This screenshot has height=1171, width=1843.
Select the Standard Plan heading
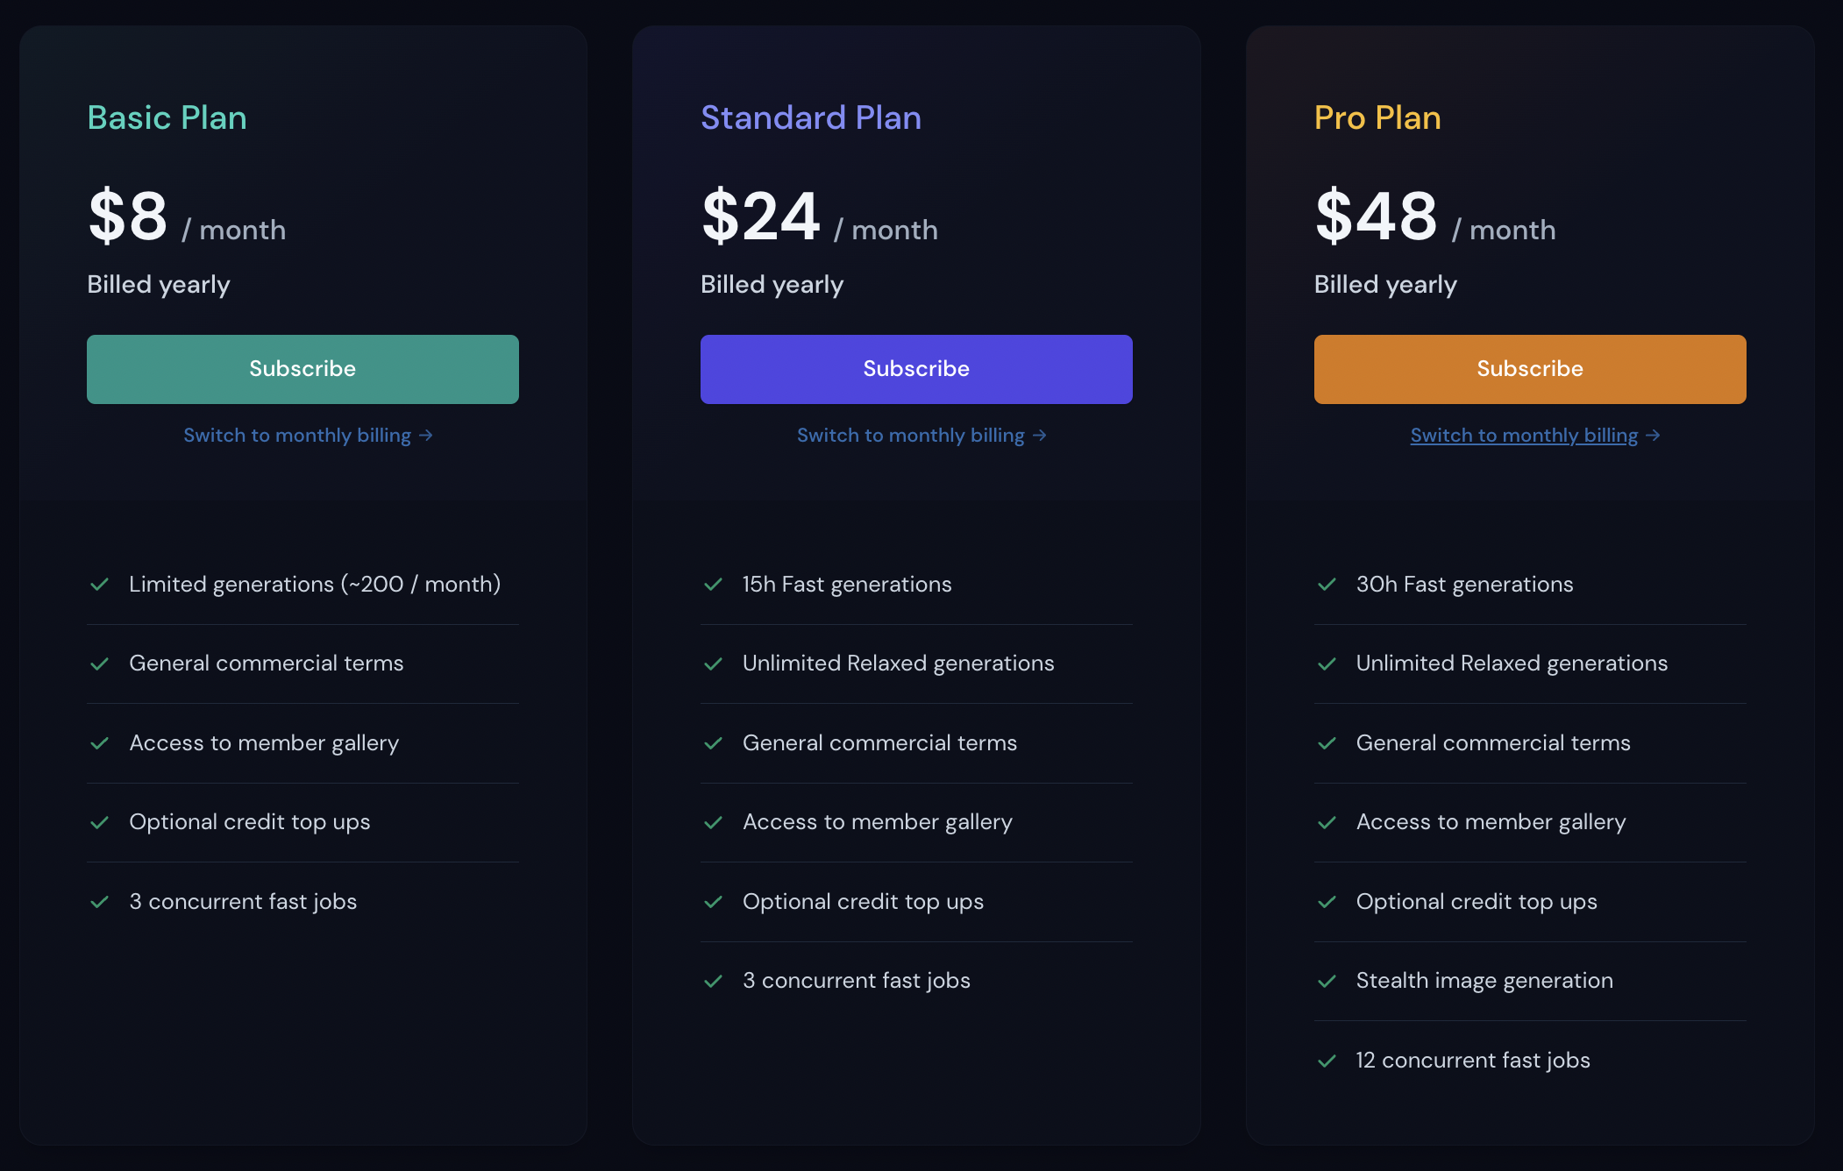(x=811, y=117)
